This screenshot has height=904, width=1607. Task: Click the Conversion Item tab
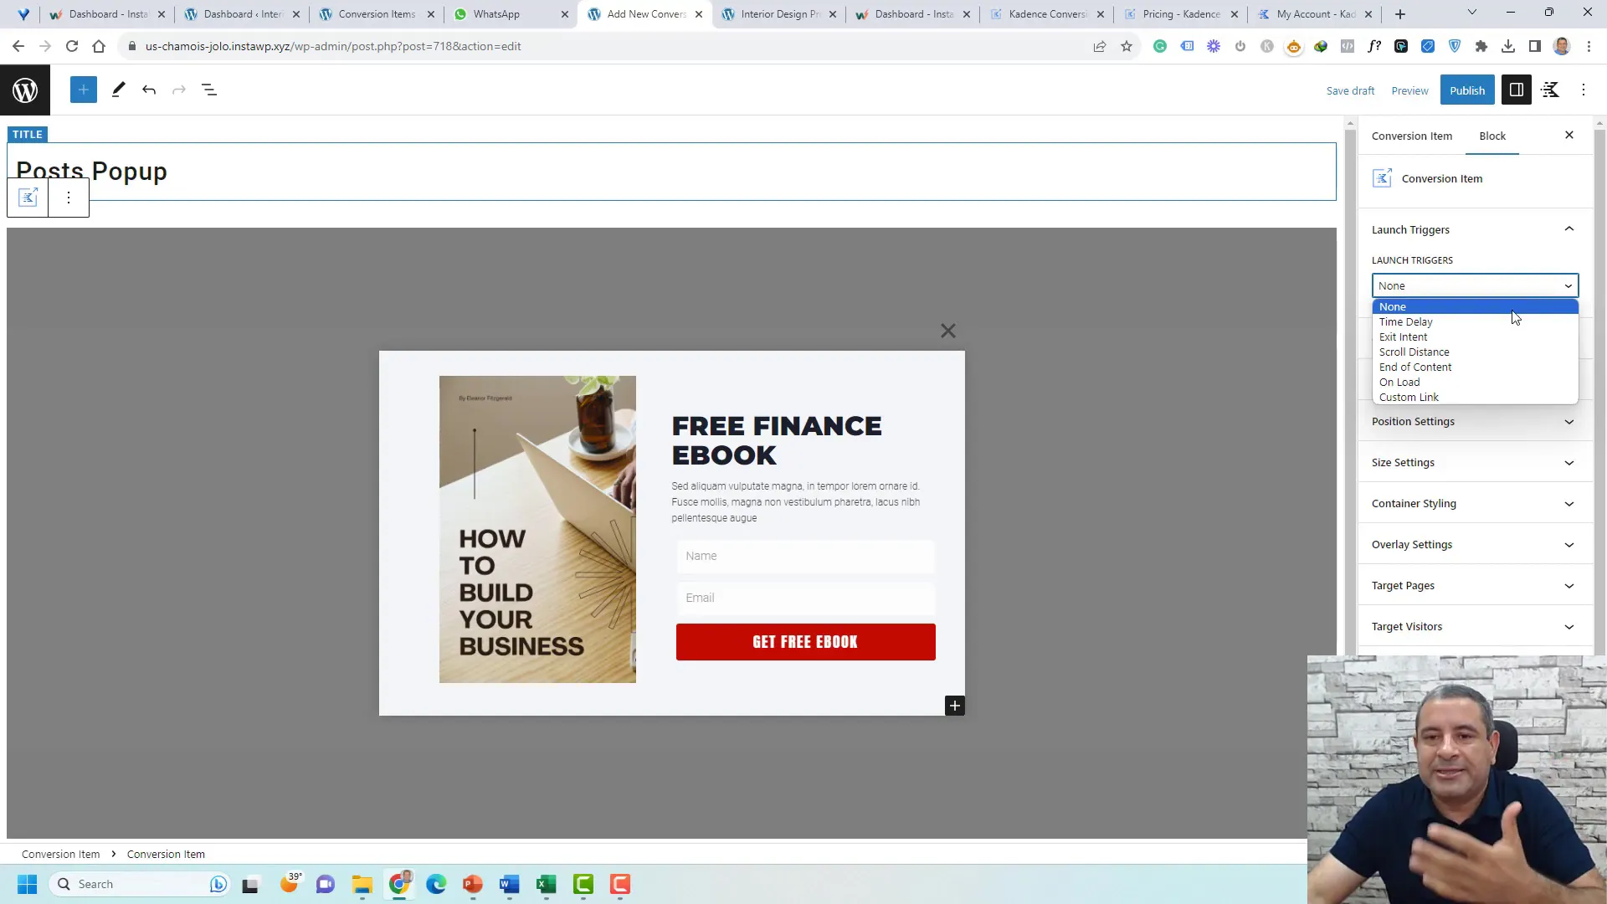click(x=1413, y=135)
